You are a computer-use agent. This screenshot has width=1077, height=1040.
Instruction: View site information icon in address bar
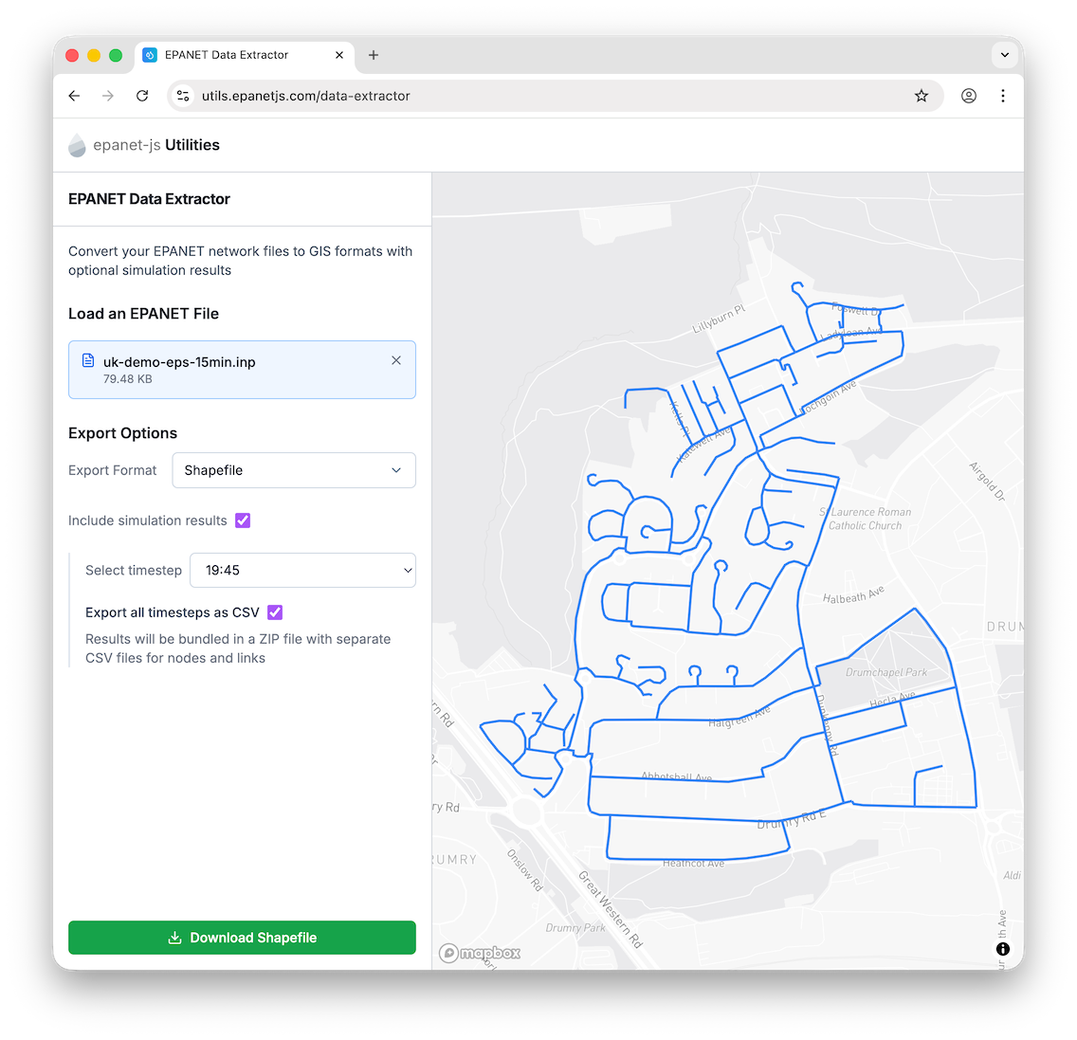pos(184,96)
